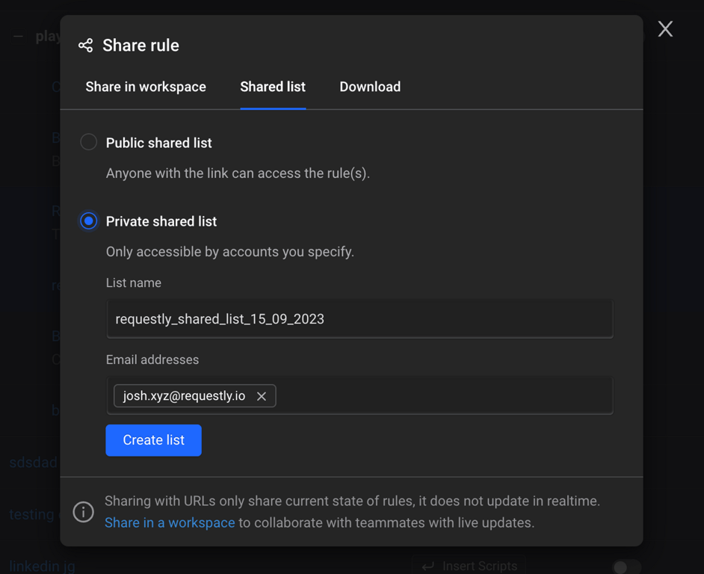
Task: Collapse the play group with dash icon
Action: (18, 36)
